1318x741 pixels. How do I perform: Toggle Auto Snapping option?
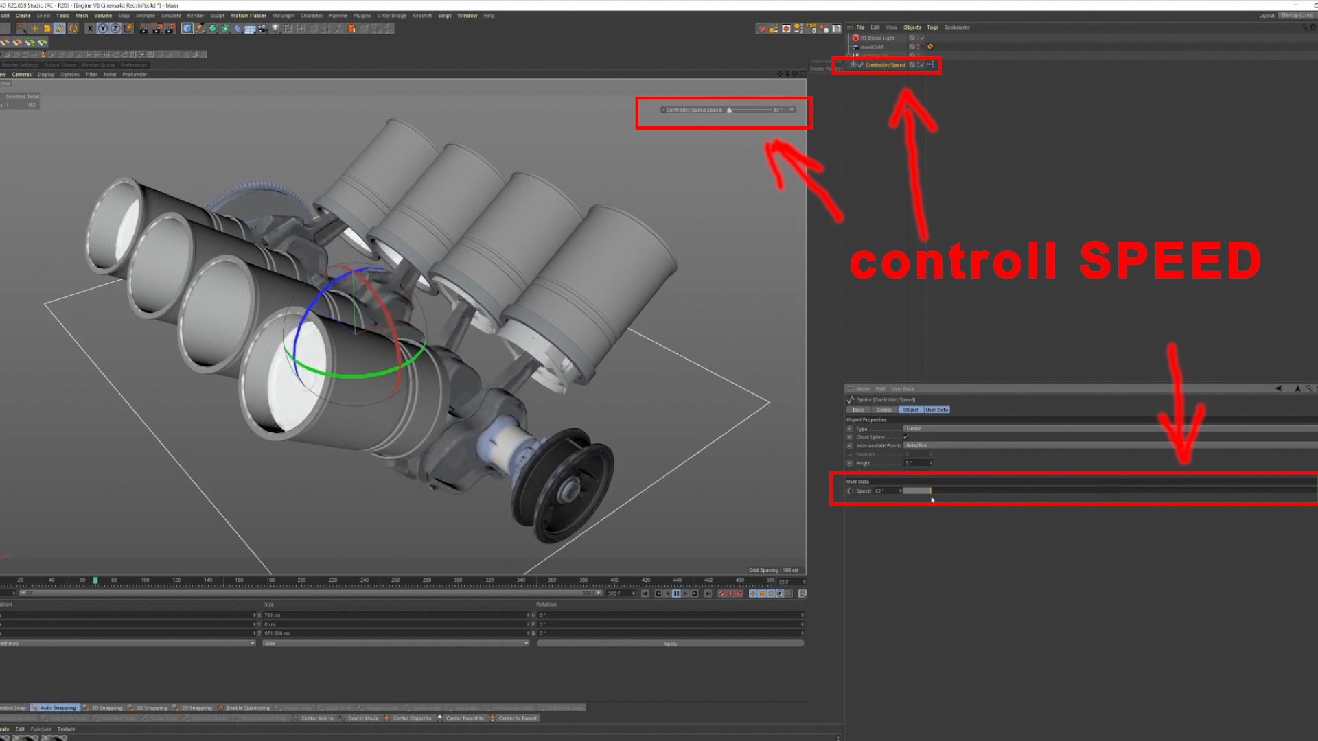pos(58,708)
